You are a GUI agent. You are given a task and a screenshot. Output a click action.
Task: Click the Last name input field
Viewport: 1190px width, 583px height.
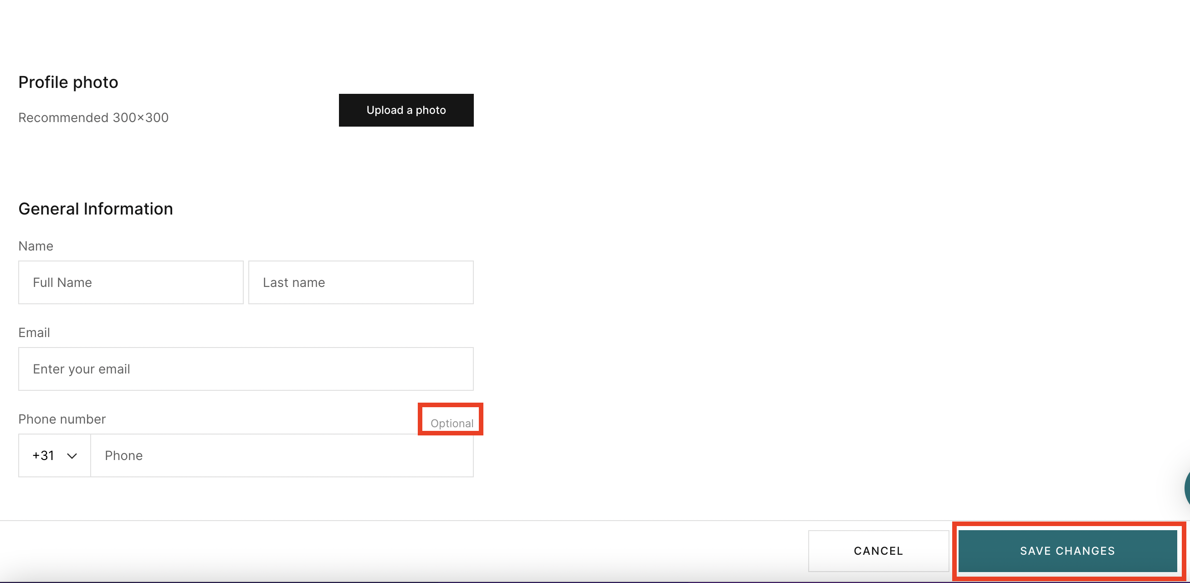361,282
